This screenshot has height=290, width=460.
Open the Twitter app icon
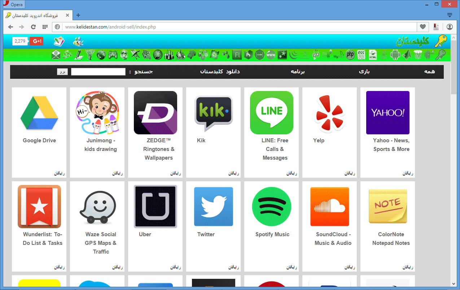214,207
